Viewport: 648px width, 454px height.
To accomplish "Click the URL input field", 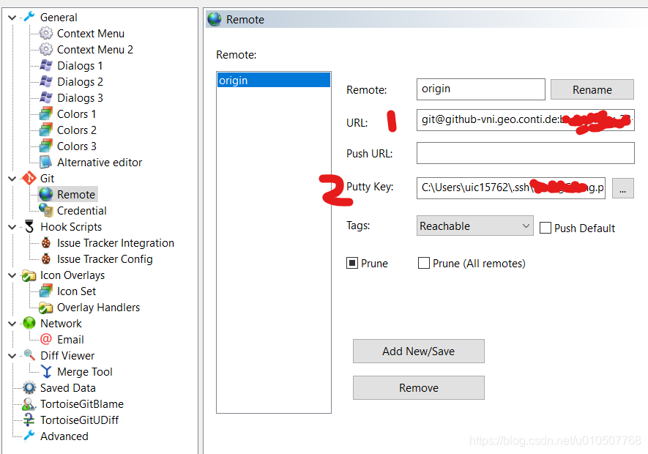I will coord(525,120).
